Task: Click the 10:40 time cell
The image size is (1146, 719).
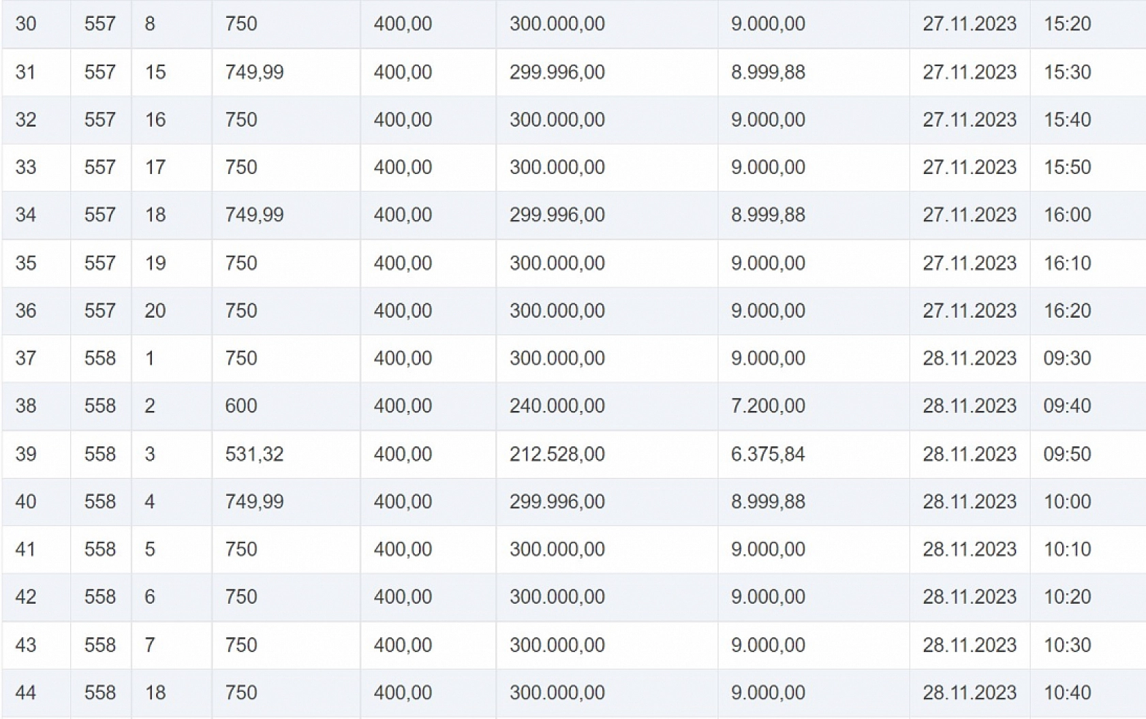Action: [x=1067, y=693]
